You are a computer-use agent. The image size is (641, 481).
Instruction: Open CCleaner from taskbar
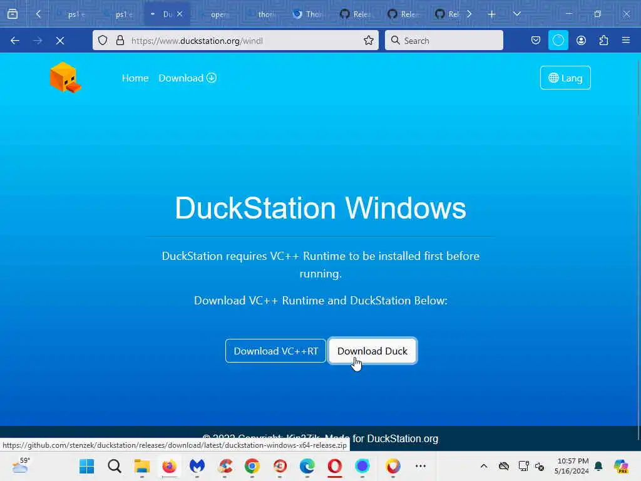225,466
